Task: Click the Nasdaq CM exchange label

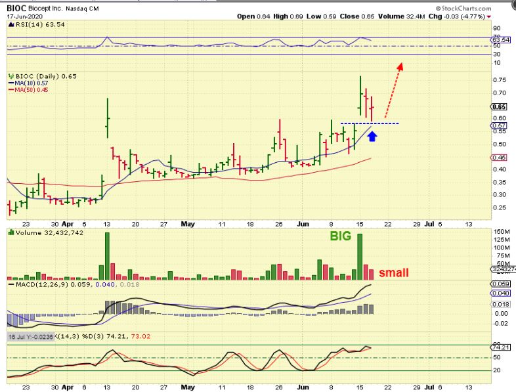Action: (x=82, y=9)
